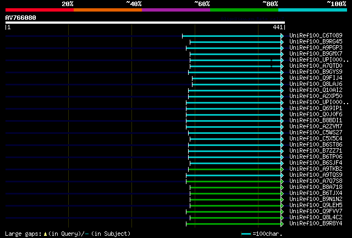Screen dimensions: 352x238
Task: Click the cyan 100char scale bar in the legend
Action: point(246,234)
